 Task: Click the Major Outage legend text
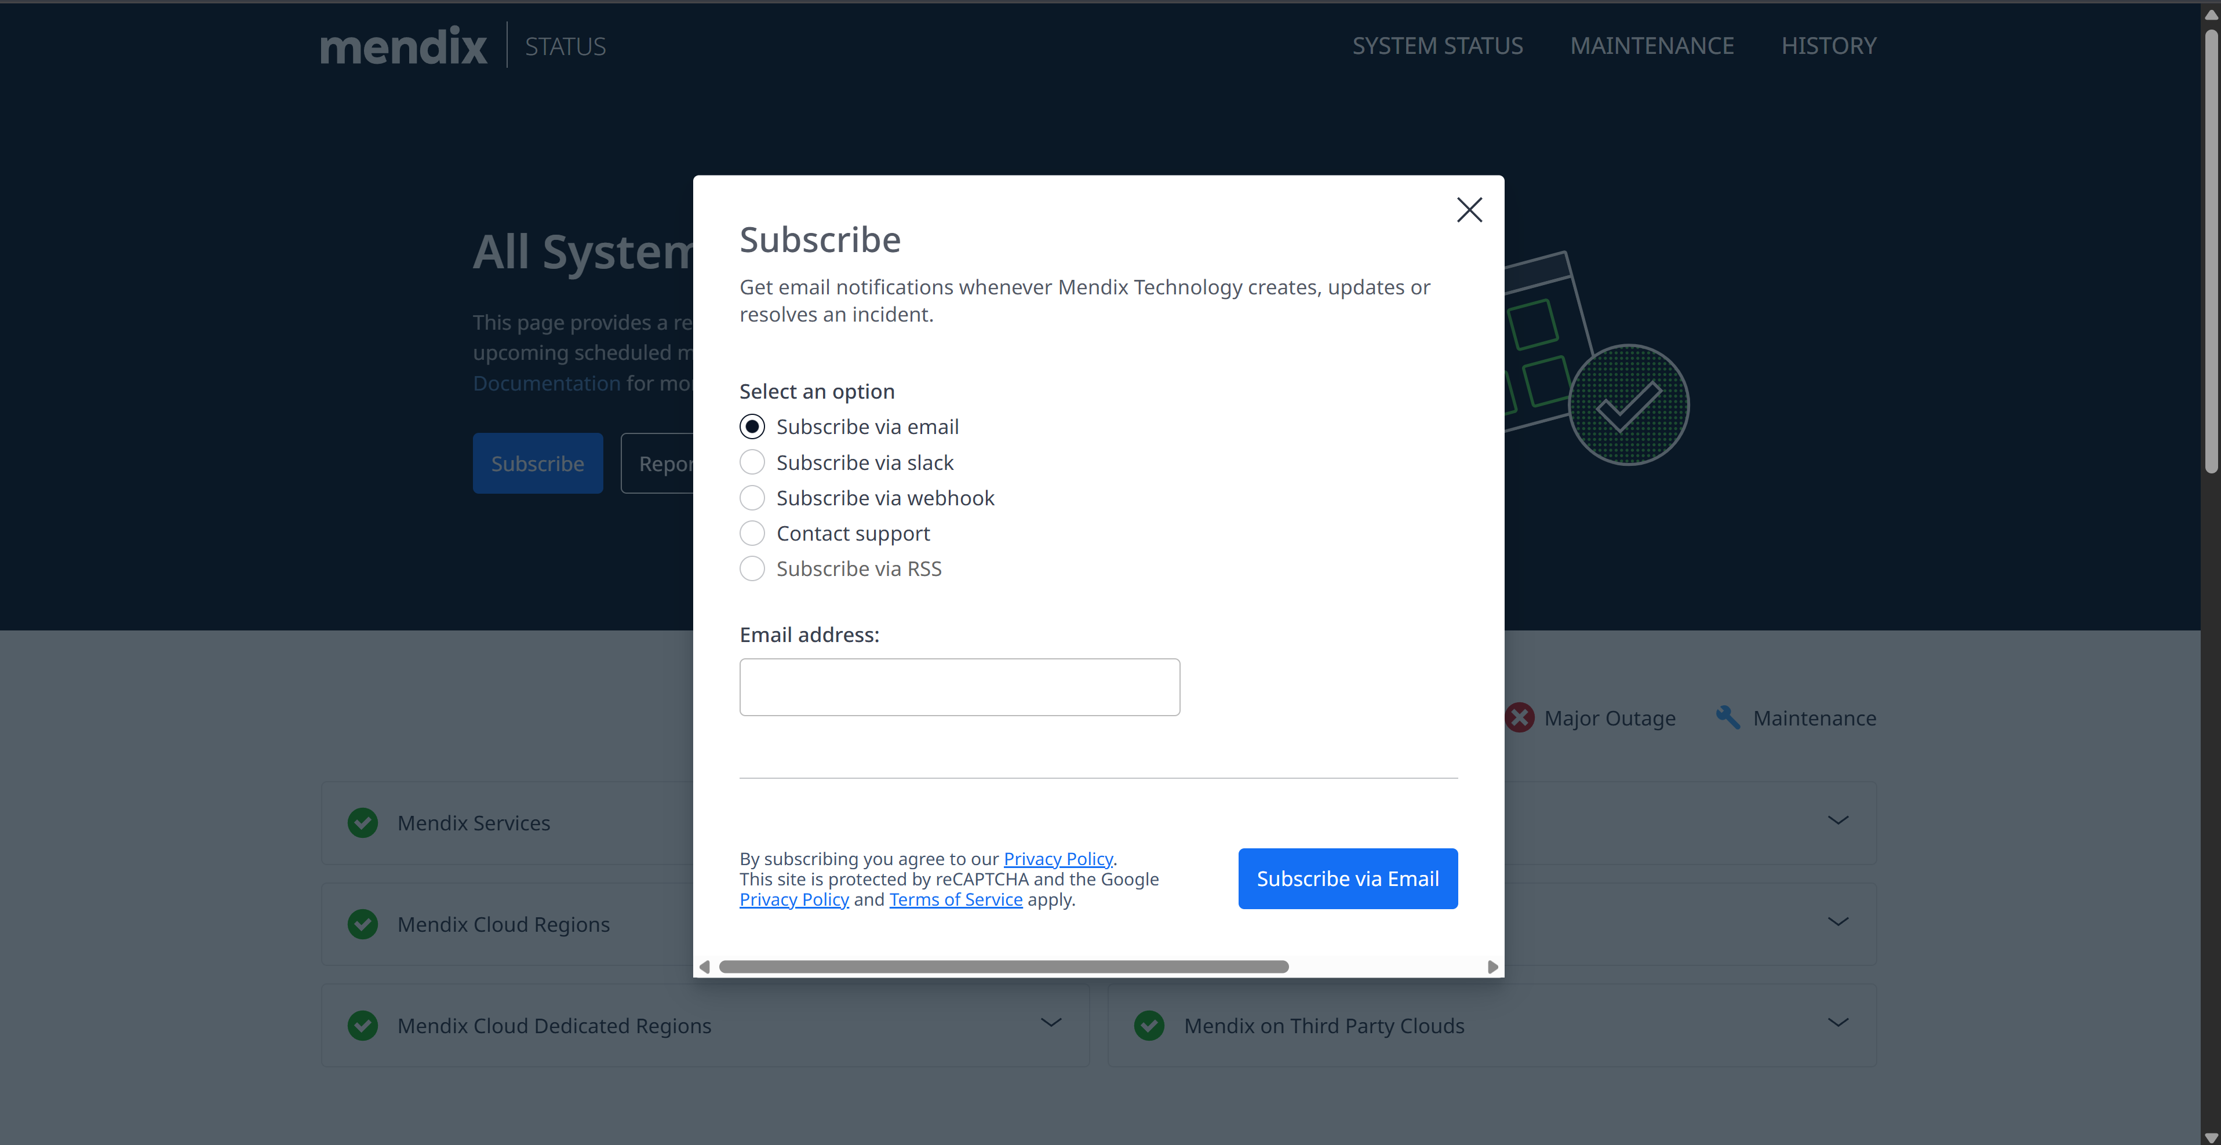tap(1610, 718)
